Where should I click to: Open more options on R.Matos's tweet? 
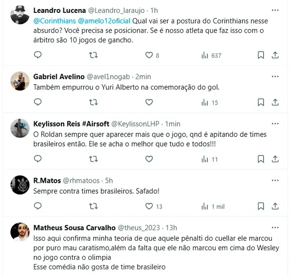tap(275, 180)
